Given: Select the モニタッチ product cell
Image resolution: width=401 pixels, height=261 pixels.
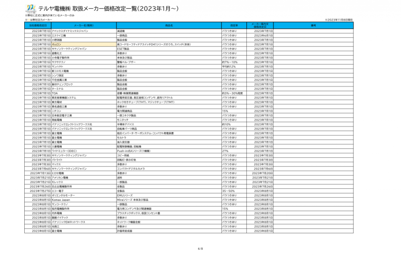Looking at the screenshot, I should [x=169, y=120].
